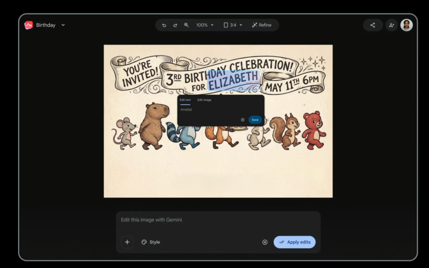
Task: Open the 100% zoom level dropdown
Action: 205,25
